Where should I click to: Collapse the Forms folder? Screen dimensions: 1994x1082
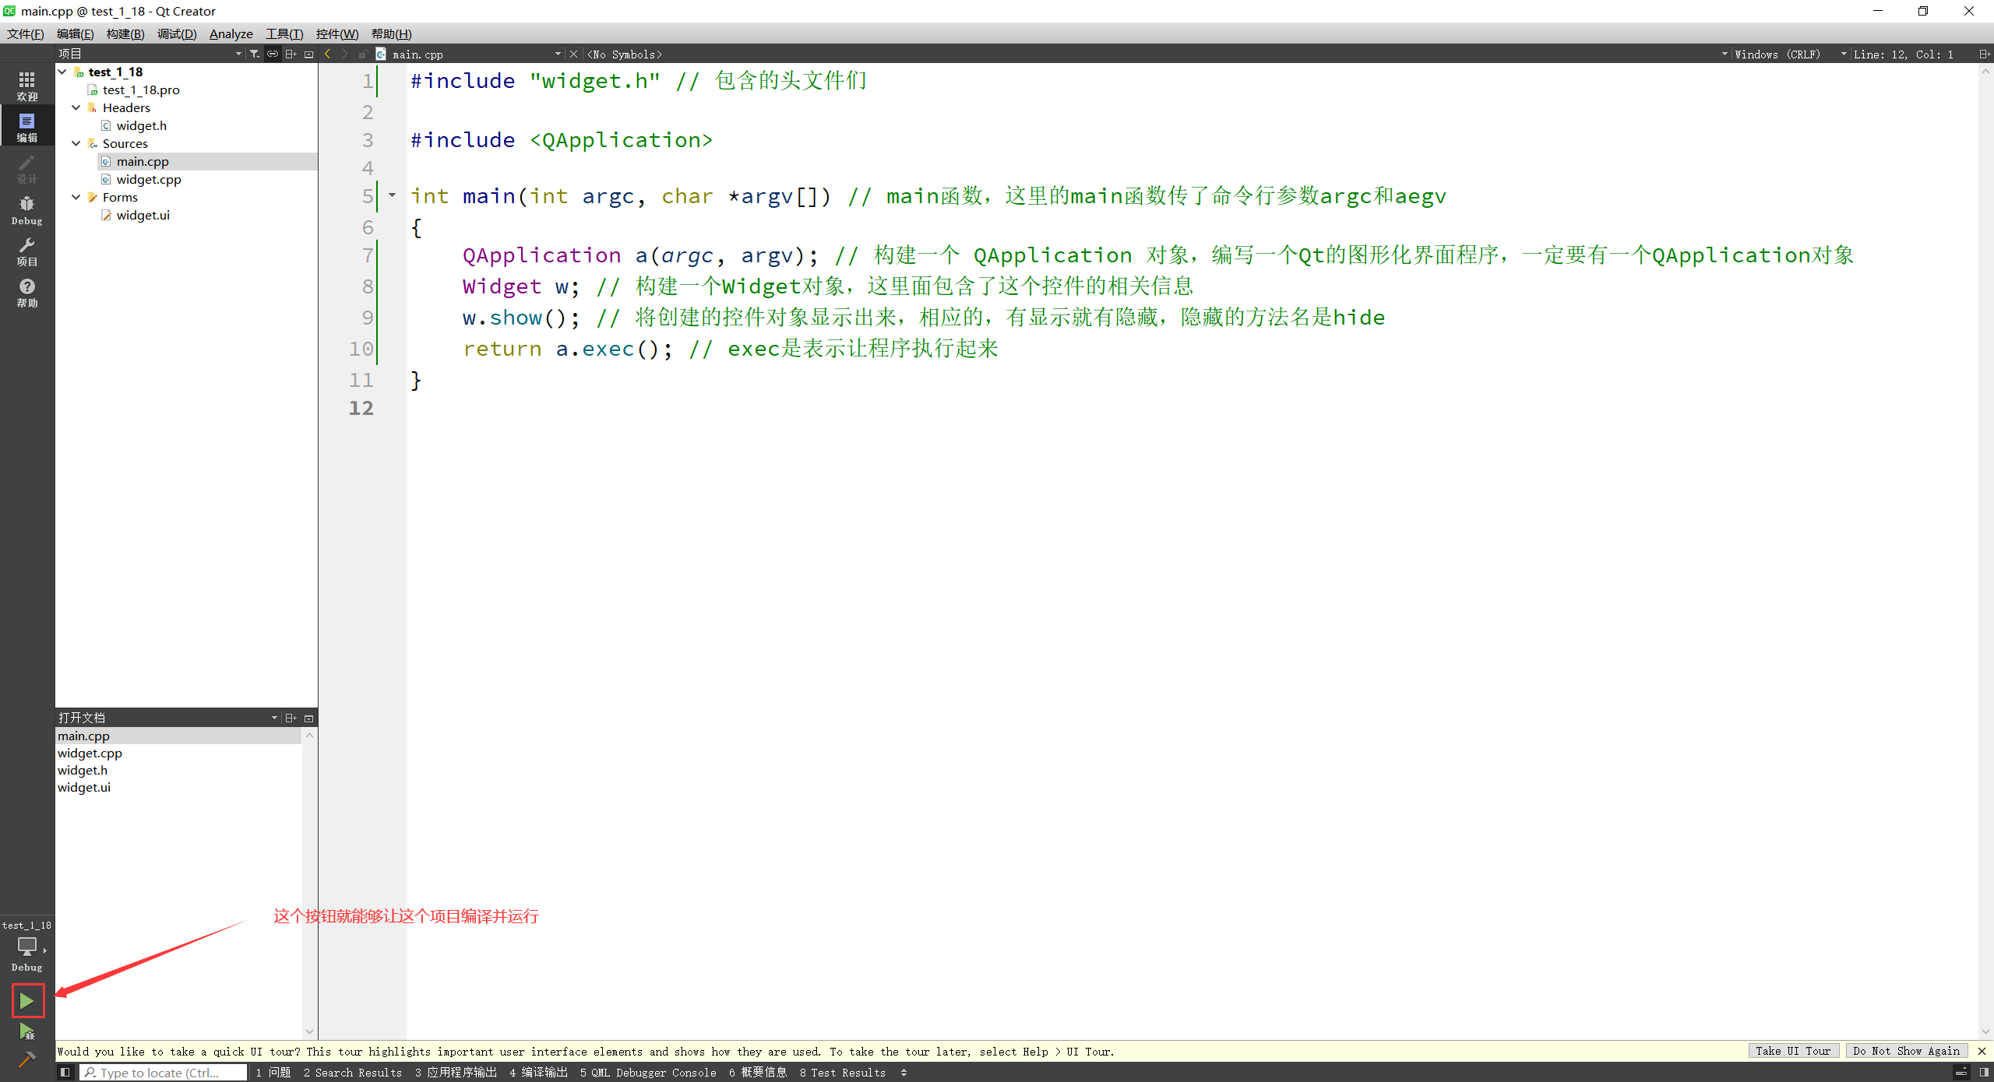point(76,197)
